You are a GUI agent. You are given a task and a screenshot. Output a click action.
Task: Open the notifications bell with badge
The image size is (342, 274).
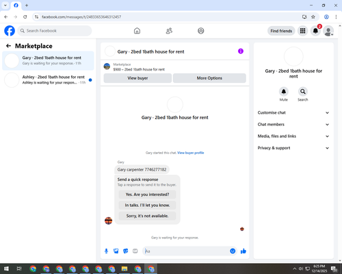(315, 31)
